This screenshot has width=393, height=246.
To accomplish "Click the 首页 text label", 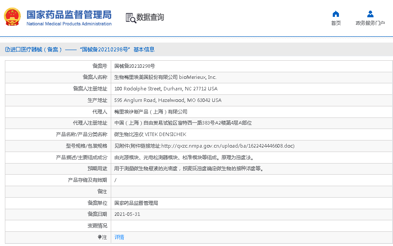I will pyautogui.click(x=336, y=23).
